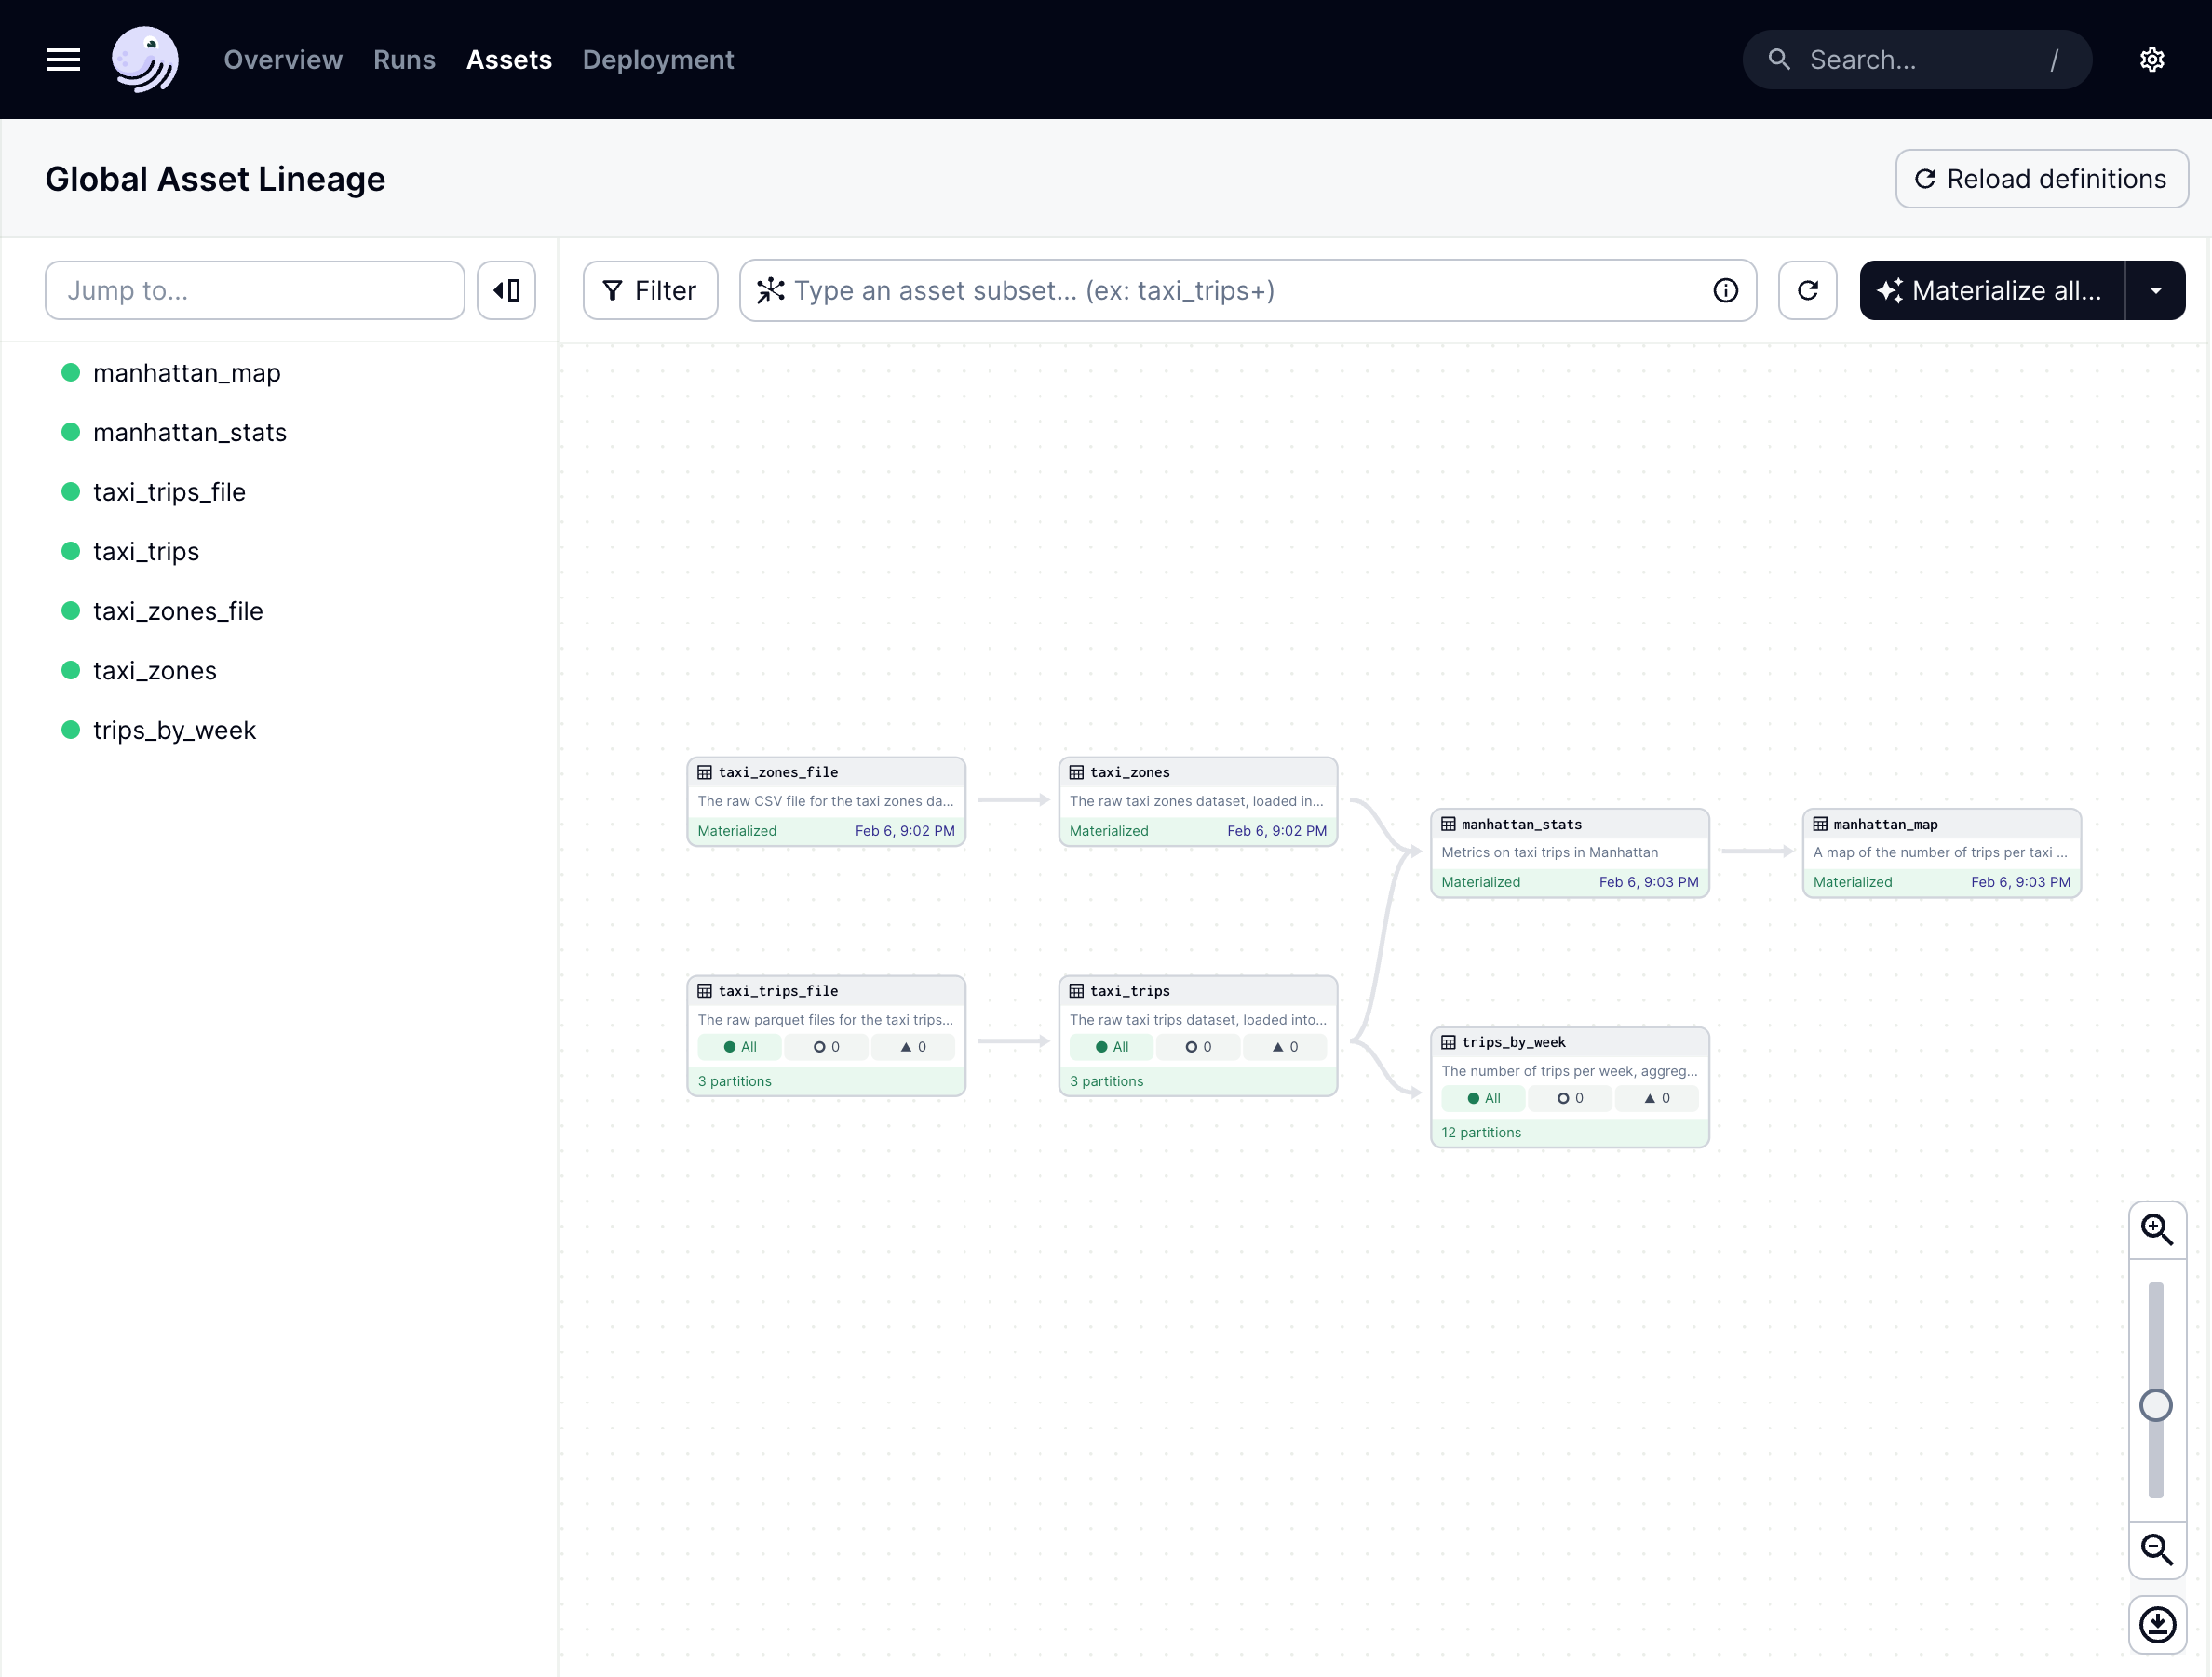Go to the Runs tab

tap(404, 60)
